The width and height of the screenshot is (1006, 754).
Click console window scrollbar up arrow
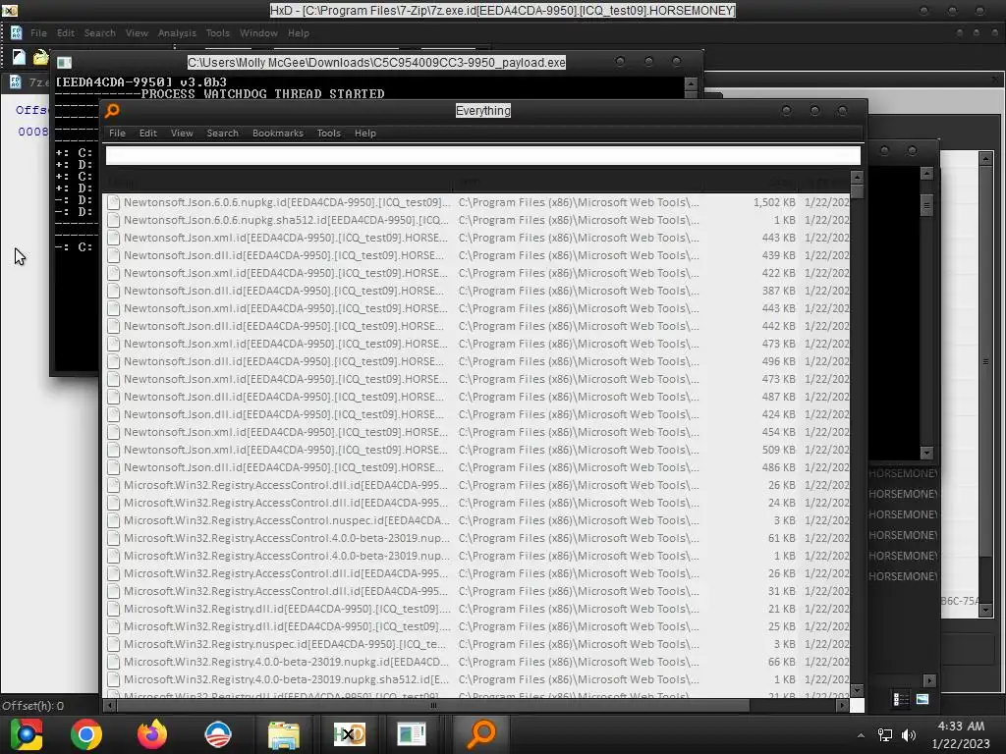(x=691, y=83)
